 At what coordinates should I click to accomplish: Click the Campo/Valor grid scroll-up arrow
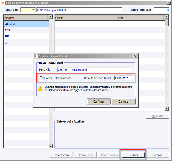click(x=167, y=17)
